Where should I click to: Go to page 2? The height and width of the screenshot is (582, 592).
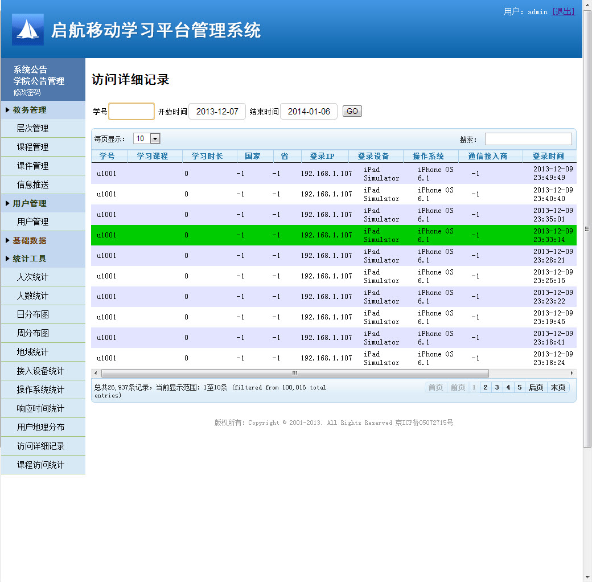click(x=486, y=387)
